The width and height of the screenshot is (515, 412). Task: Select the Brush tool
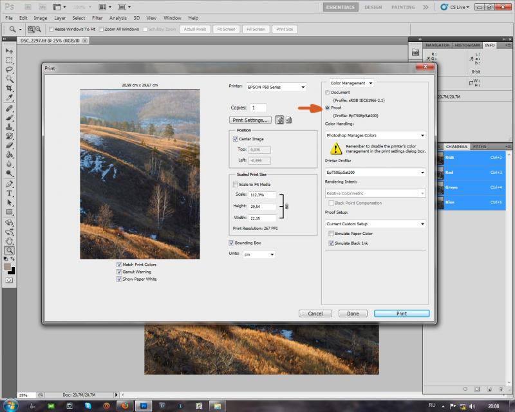coord(9,118)
